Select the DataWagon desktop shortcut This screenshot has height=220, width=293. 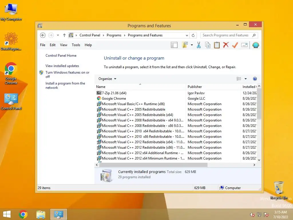click(x=11, y=41)
